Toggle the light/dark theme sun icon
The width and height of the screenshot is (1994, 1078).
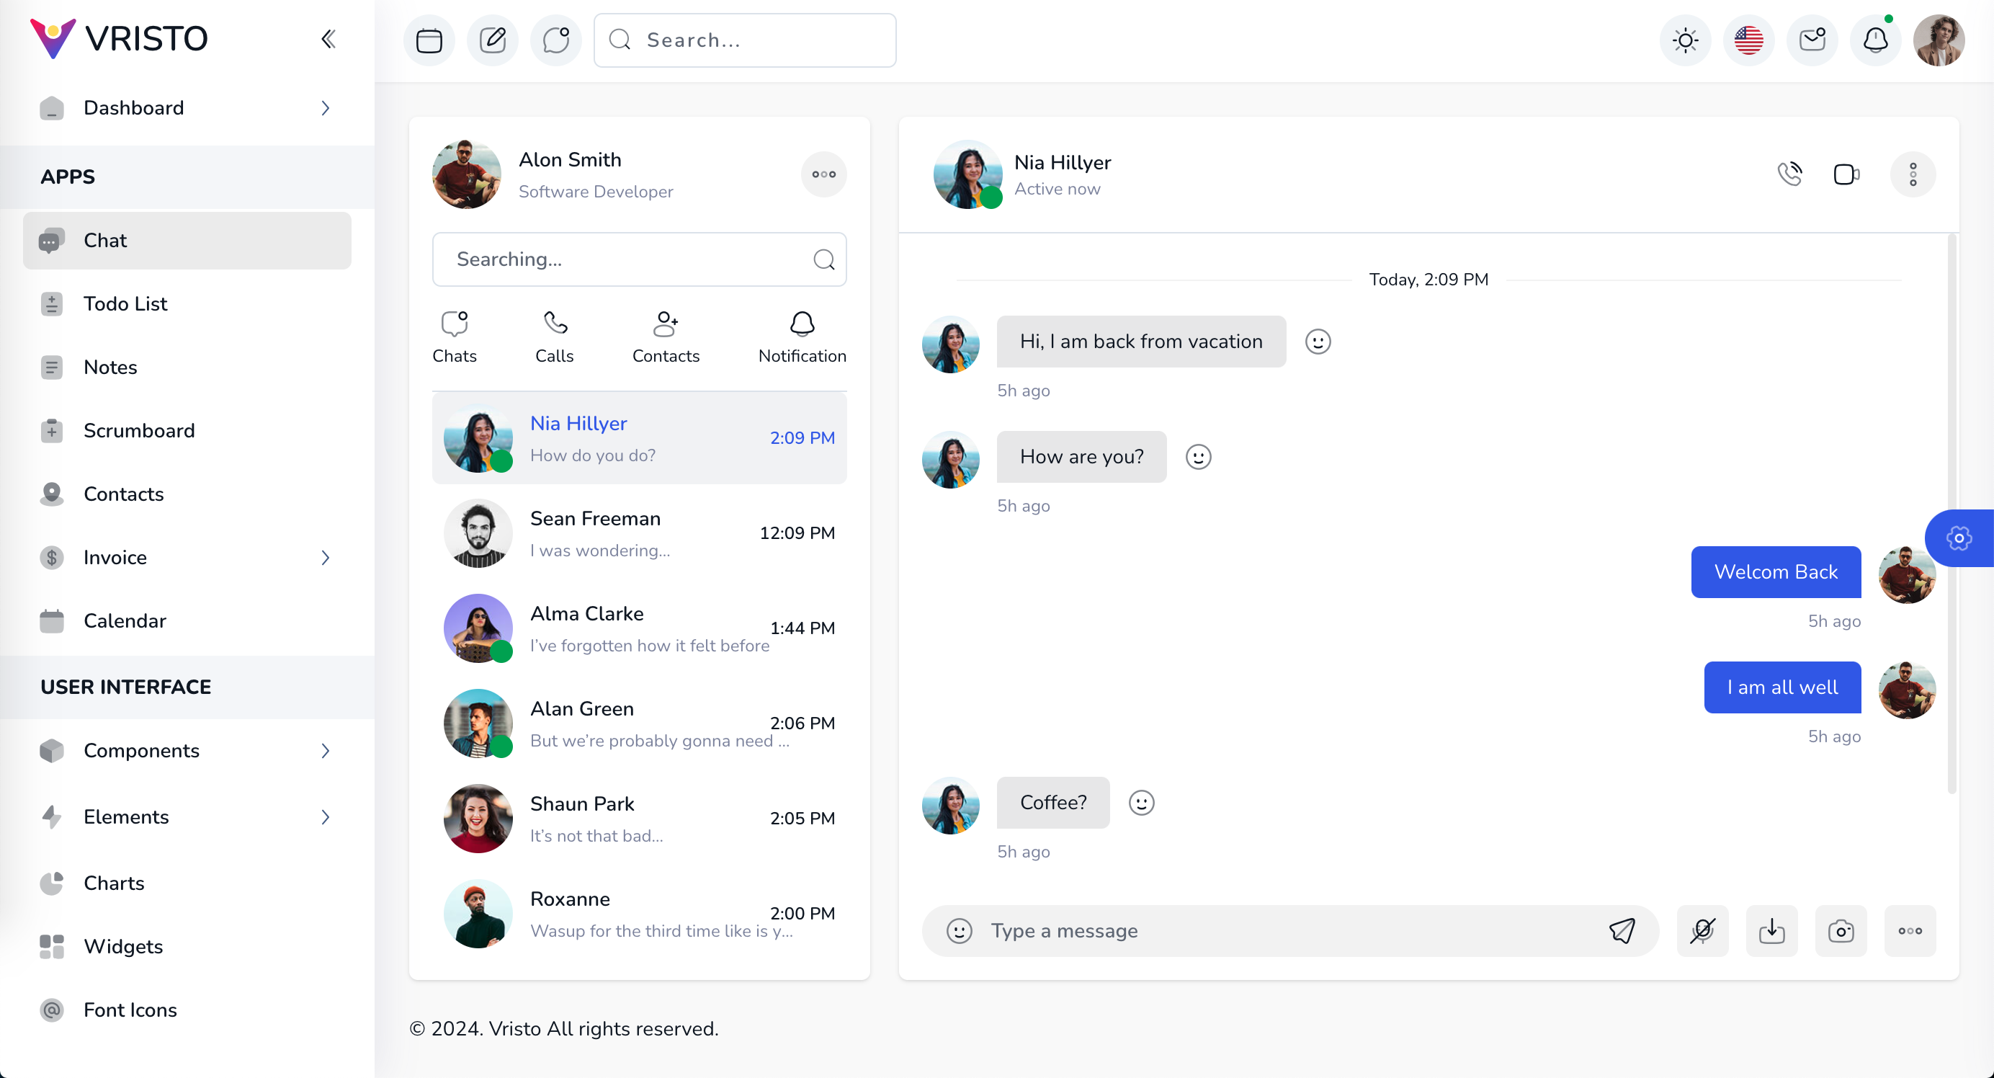tap(1685, 40)
